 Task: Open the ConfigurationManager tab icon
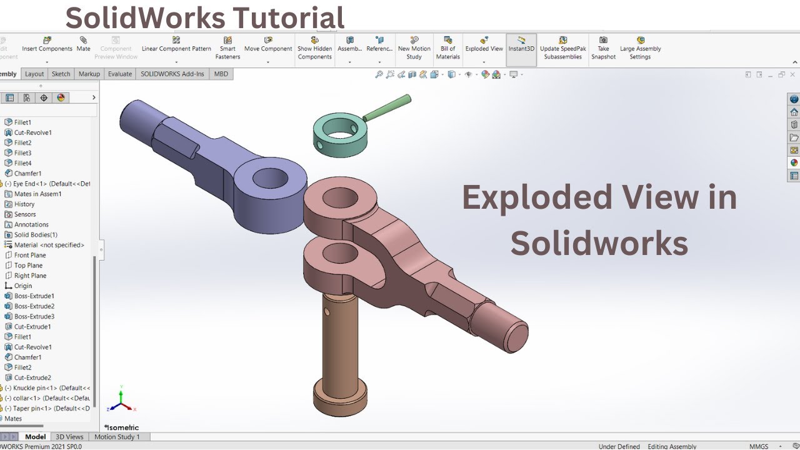click(x=26, y=97)
